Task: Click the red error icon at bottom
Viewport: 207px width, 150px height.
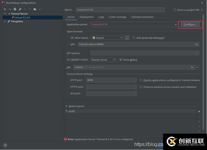Action: [x=66, y=139]
